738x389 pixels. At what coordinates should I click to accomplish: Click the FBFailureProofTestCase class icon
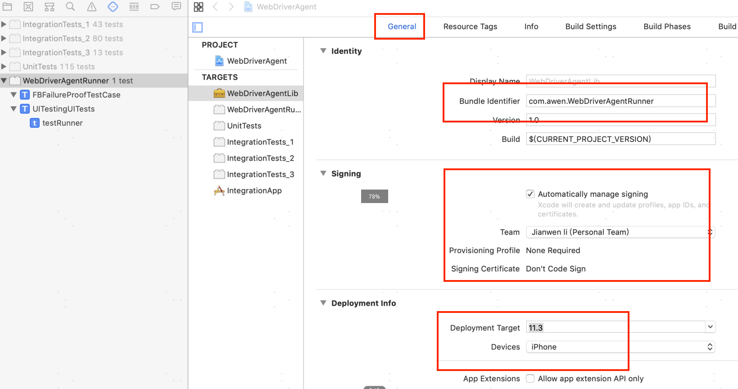(x=25, y=95)
